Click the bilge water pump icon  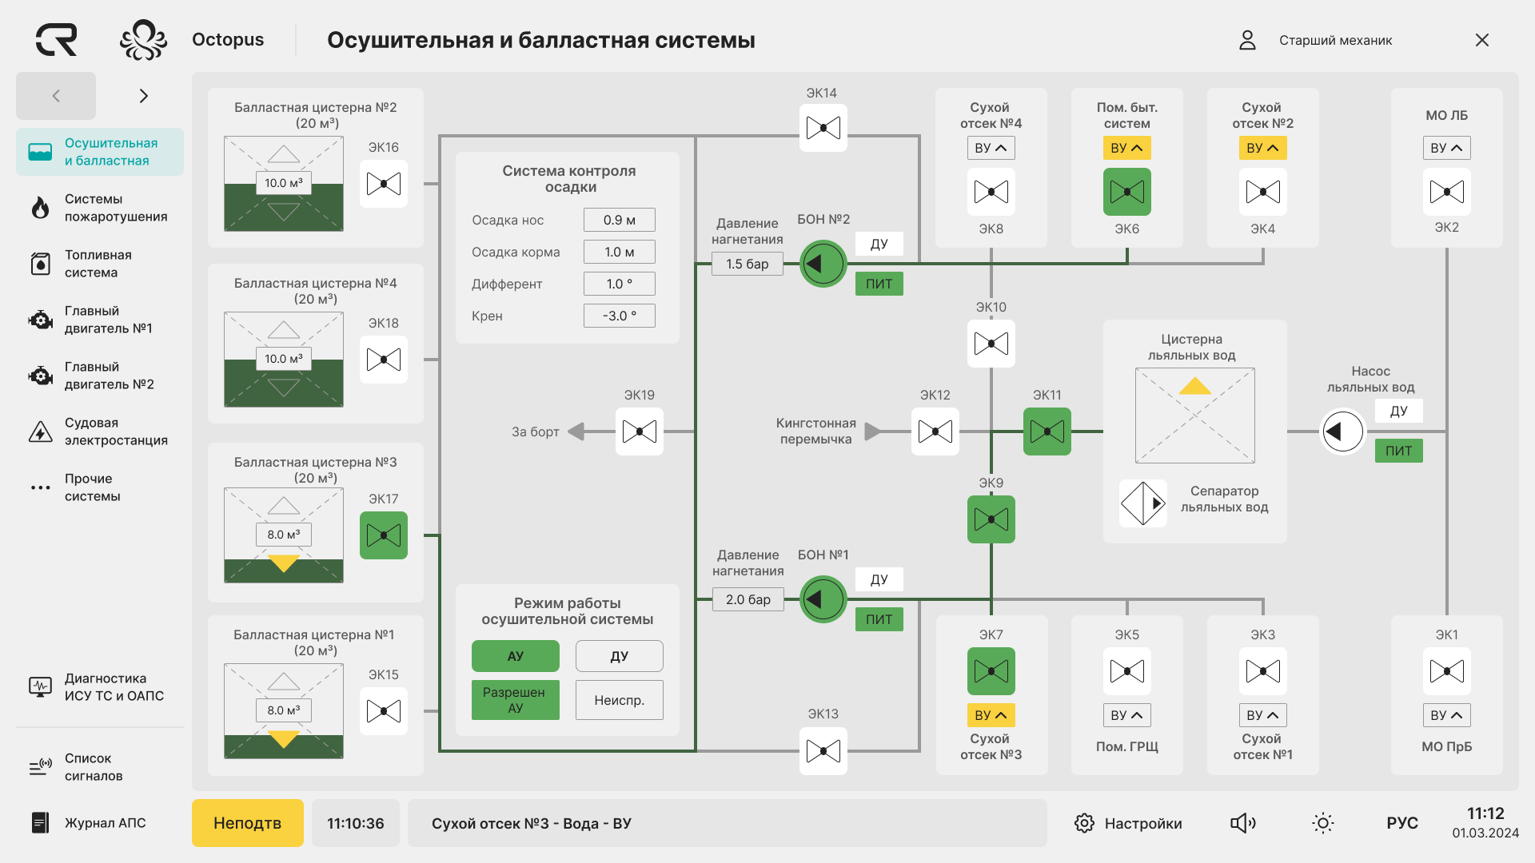tap(1343, 431)
